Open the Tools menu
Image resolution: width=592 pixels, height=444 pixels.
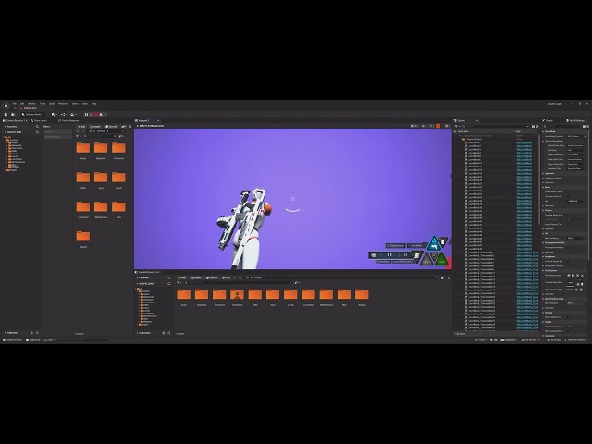click(43, 103)
